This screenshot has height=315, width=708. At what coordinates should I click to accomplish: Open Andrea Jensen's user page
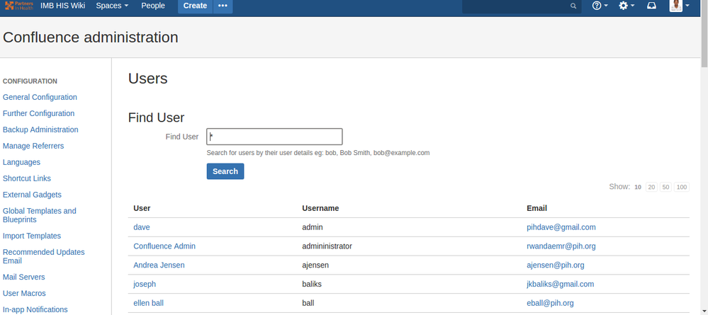click(x=159, y=265)
